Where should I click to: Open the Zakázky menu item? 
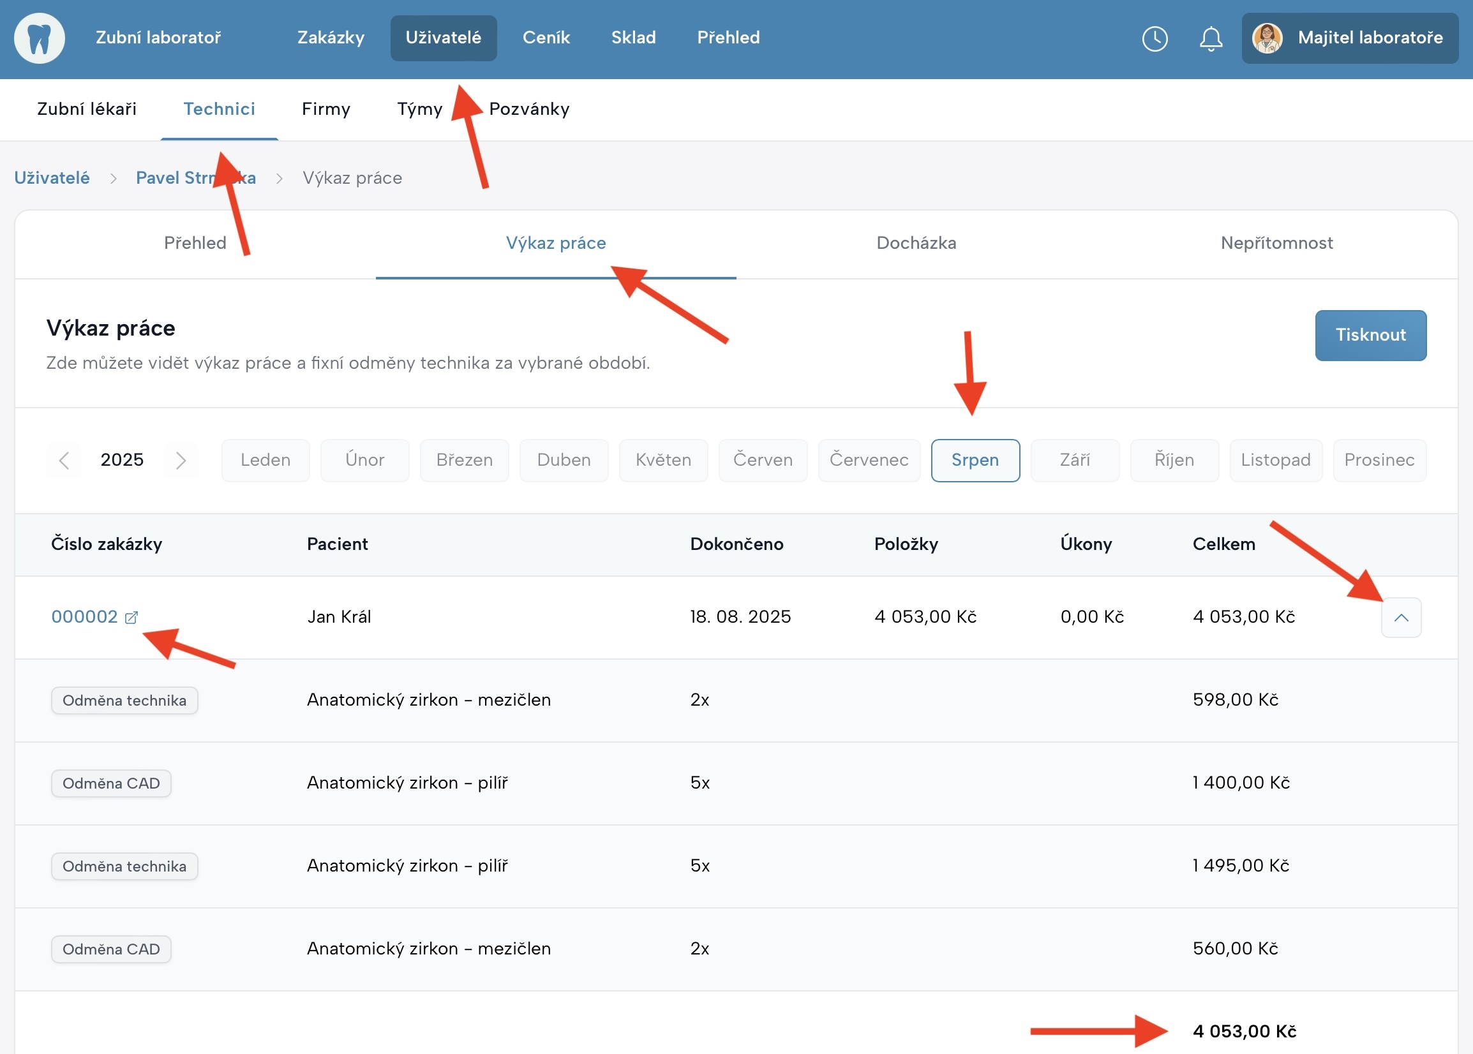click(331, 38)
